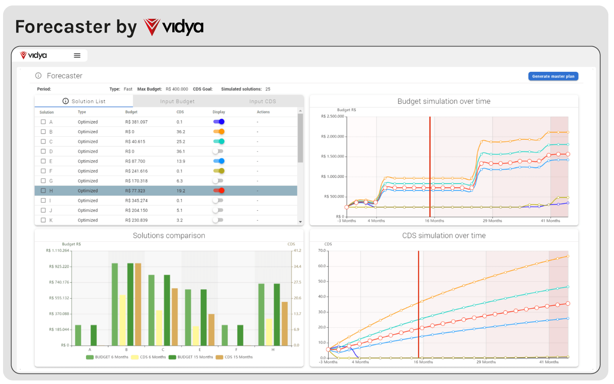Click scroll up arrow of solution list

[x=300, y=111]
